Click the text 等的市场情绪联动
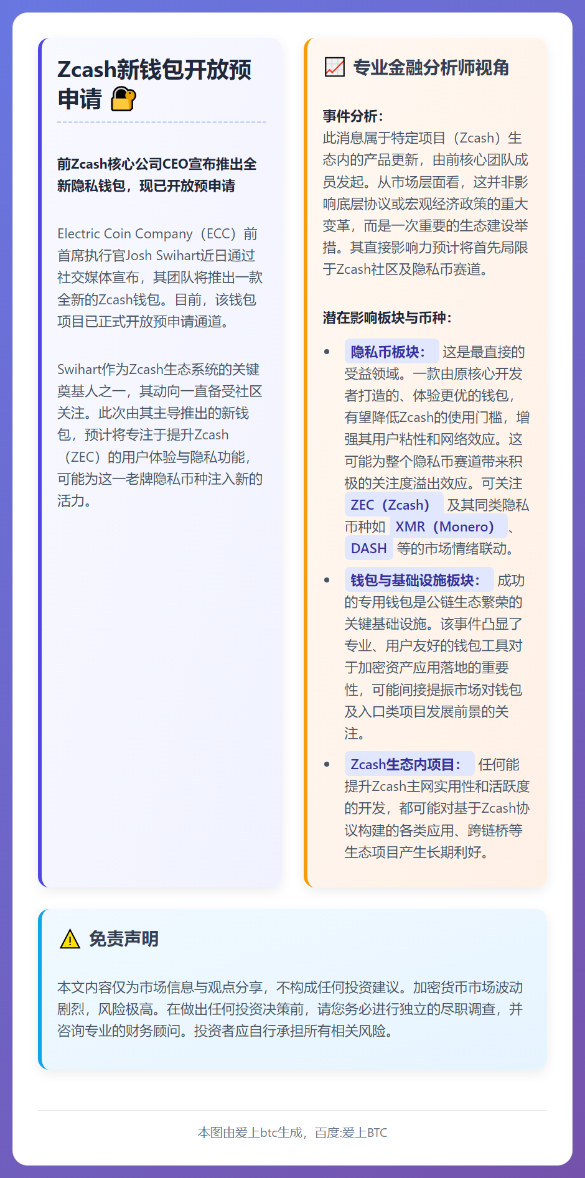The height and width of the screenshot is (1178, 585). point(457,548)
